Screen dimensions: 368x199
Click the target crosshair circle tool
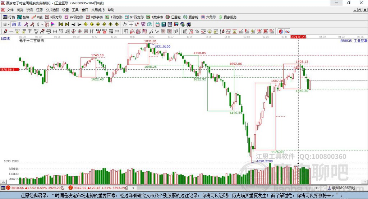tap(73, 32)
